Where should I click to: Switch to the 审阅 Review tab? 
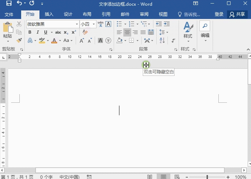tap(144, 14)
